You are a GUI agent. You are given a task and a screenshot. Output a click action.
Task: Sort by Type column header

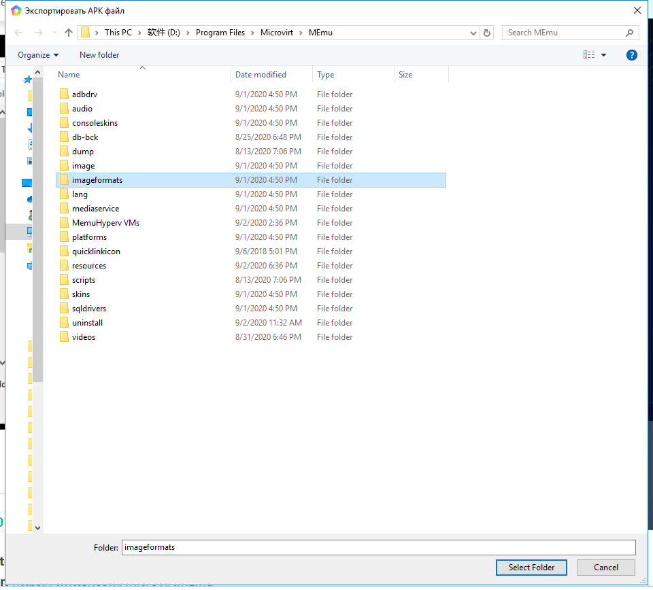326,75
